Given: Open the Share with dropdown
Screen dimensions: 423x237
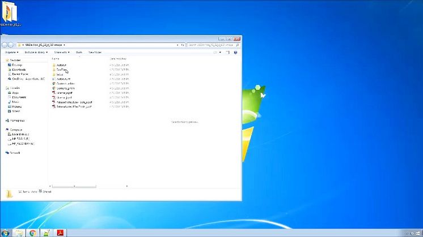Looking at the screenshot, I should click(x=62, y=53).
